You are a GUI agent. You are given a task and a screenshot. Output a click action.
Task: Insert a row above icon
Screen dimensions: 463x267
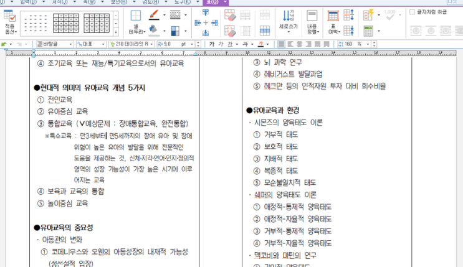click(206, 12)
